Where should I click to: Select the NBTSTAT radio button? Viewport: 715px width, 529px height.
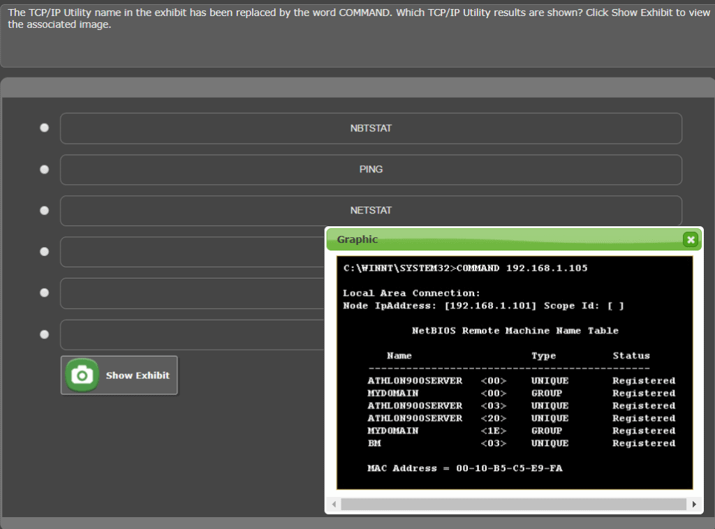[x=44, y=128]
